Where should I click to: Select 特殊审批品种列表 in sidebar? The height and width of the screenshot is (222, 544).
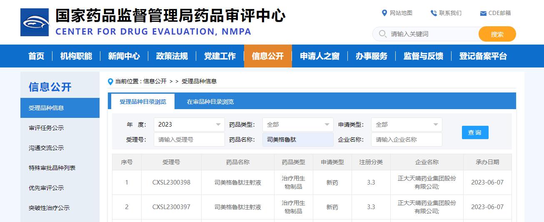(60, 168)
